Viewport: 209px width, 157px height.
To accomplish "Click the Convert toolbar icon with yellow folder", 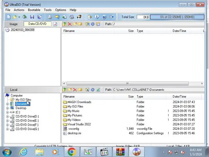I will (x=57, y=17).
